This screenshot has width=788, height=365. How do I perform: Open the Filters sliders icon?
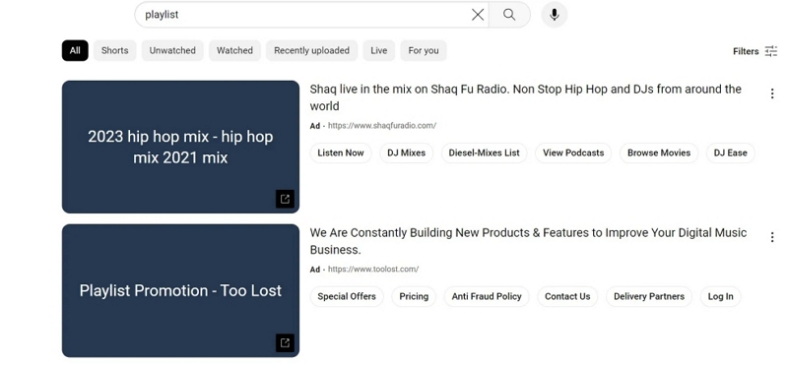771,51
